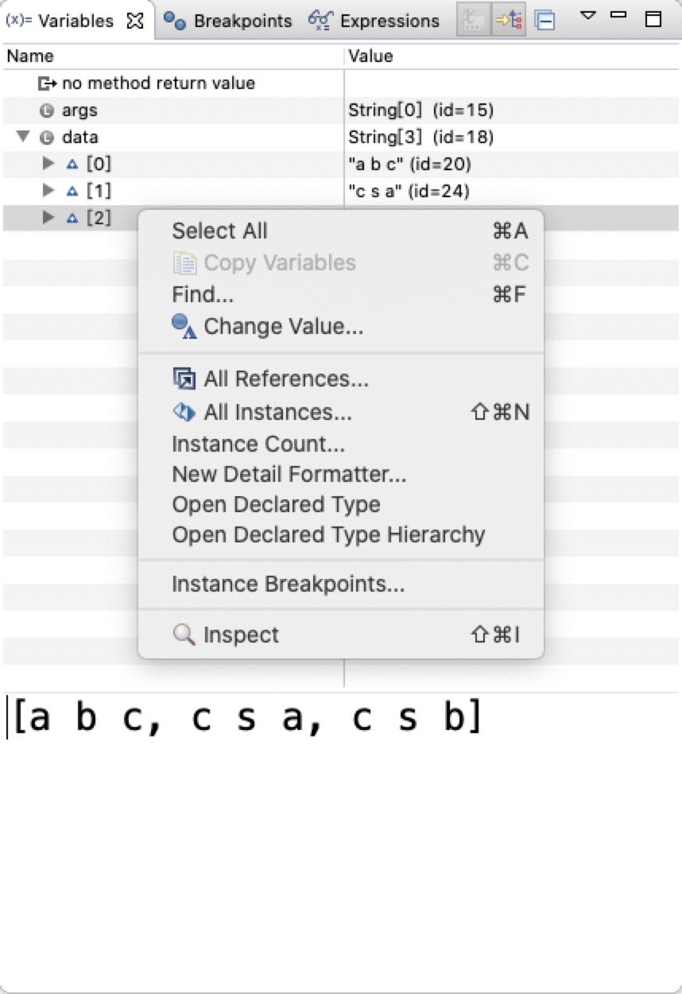The width and height of the screenshot is (682, 994).
Task: Choose Change Value... from context menu
Action: point(283,327)
